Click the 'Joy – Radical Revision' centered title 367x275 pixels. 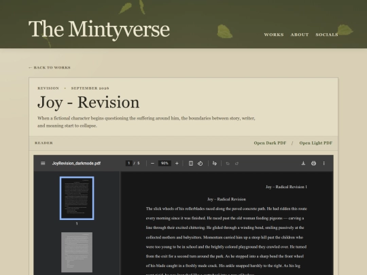[x=226, y=199]
